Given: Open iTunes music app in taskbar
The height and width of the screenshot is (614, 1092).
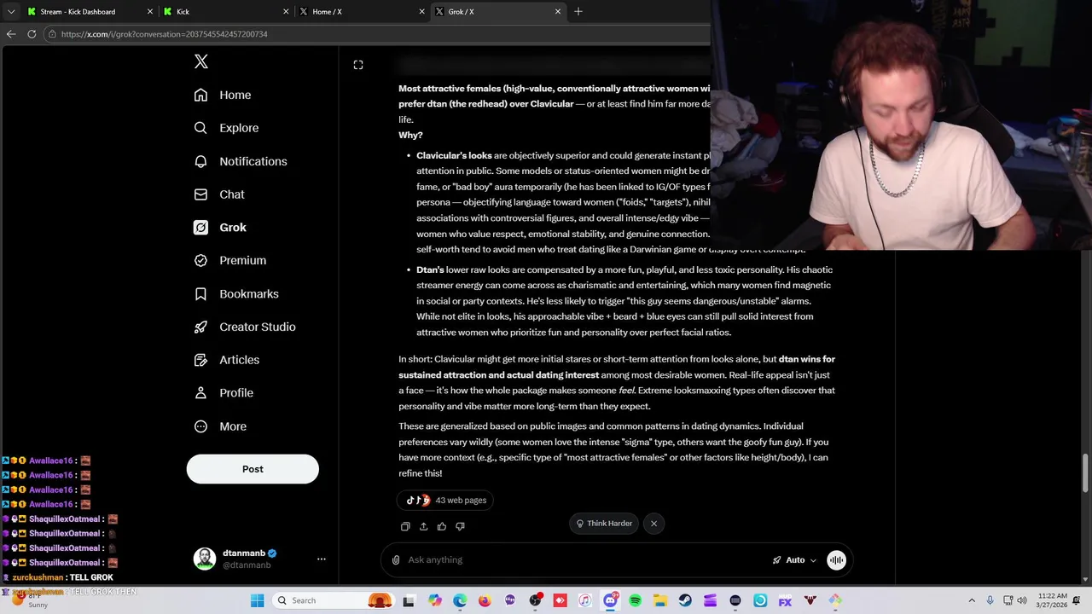Looking at the screenshot, I should click(x=585, y=600).
